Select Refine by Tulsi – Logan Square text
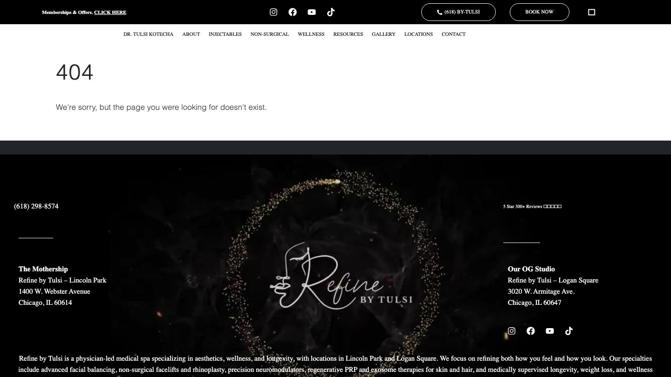 coord(553,280)
